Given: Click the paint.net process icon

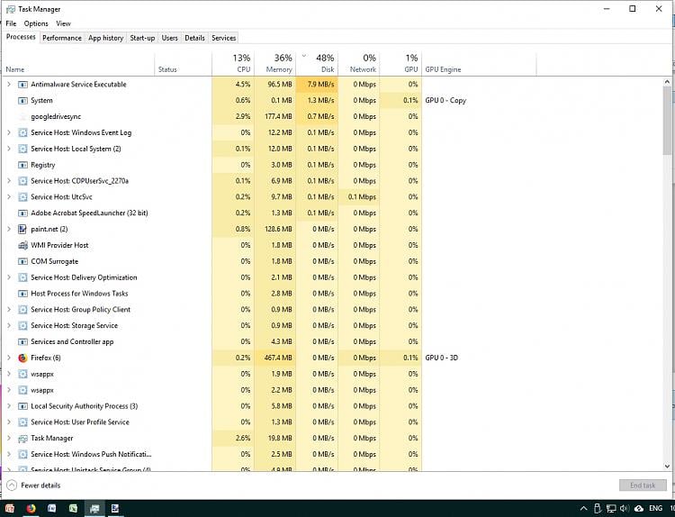Looking at the screenshot, I should [x=22, y=229].
